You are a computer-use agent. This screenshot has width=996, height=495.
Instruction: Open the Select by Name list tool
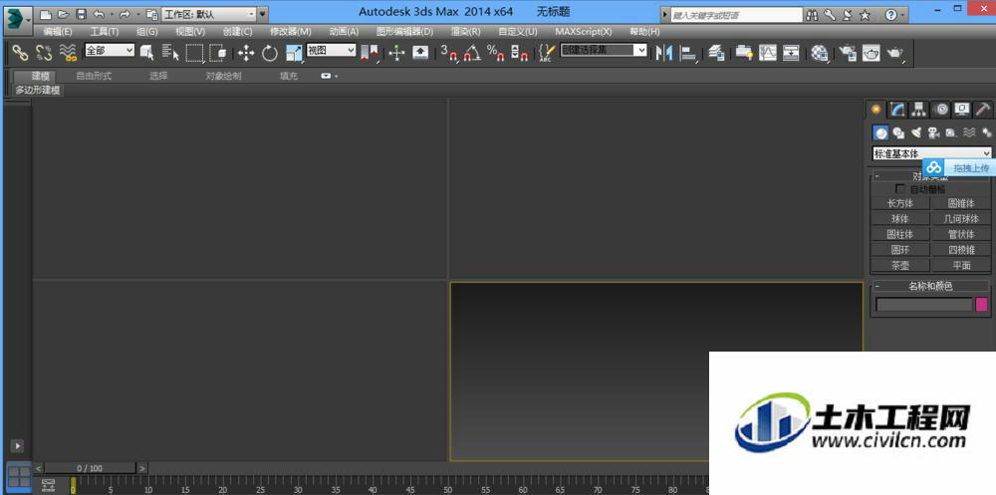pyautogui.click(x=170, y=54)
